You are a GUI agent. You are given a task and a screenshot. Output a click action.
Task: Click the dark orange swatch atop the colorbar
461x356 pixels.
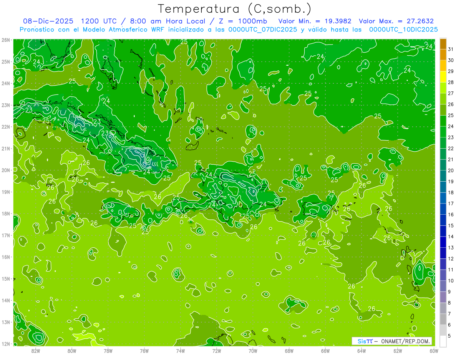tap(443, 44)
